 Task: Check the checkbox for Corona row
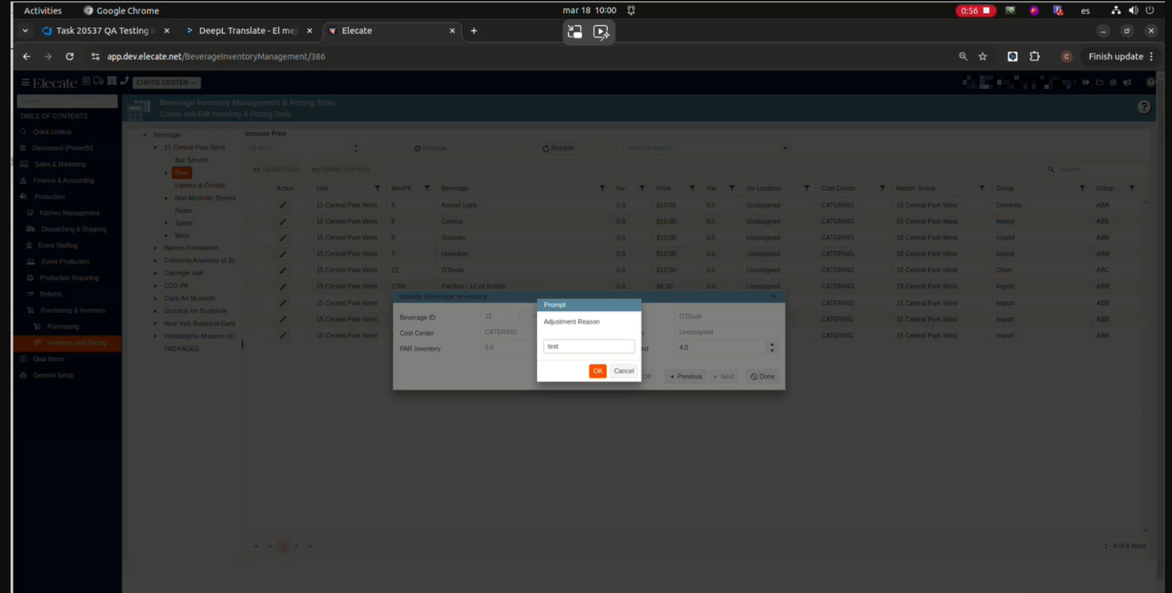257,221
